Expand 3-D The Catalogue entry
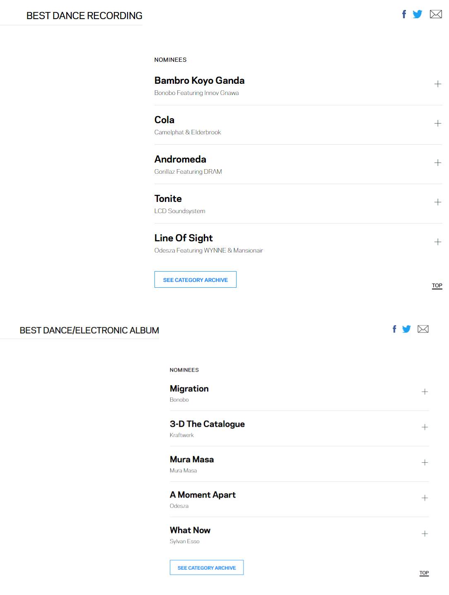Image resolution: width=449 pixels, height=595 pixels. (425, 427)
